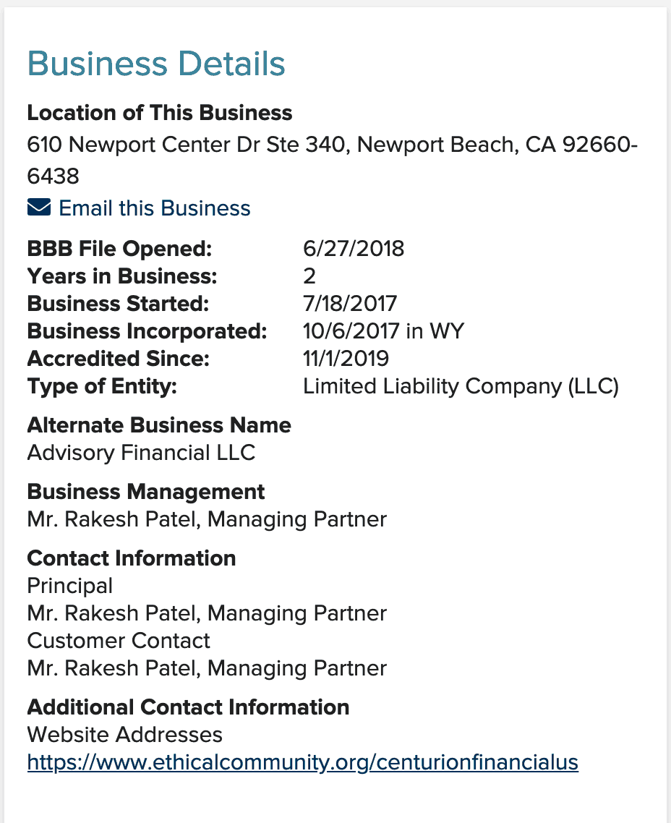Select the Customer Contact label
Viewport: 671px width, 823px height.
119,641
